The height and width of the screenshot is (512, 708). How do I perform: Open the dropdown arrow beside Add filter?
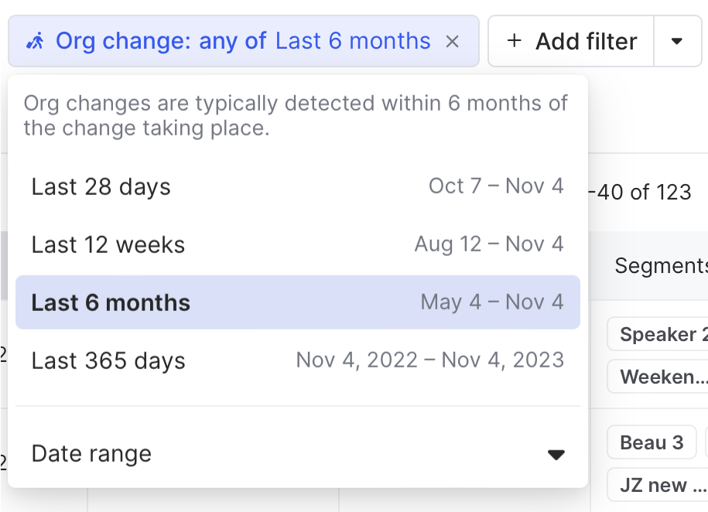click(677, 41)
